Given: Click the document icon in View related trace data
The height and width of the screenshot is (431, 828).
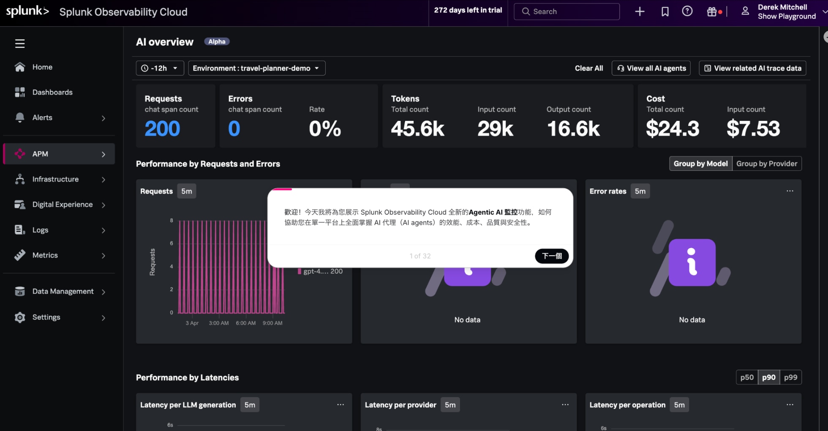Looking at the screenshot, I should tap(708, 68).
